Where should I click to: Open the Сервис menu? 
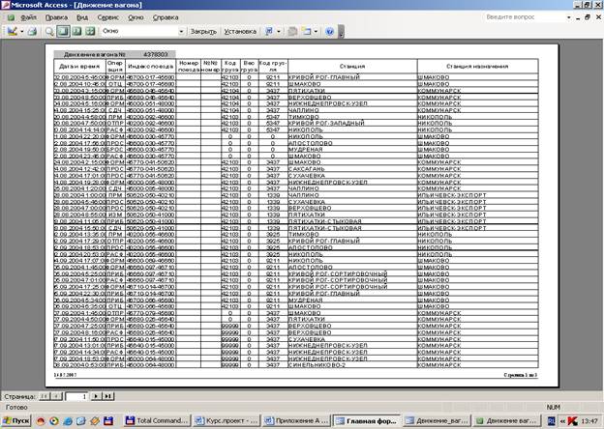[x=108, y=17]
